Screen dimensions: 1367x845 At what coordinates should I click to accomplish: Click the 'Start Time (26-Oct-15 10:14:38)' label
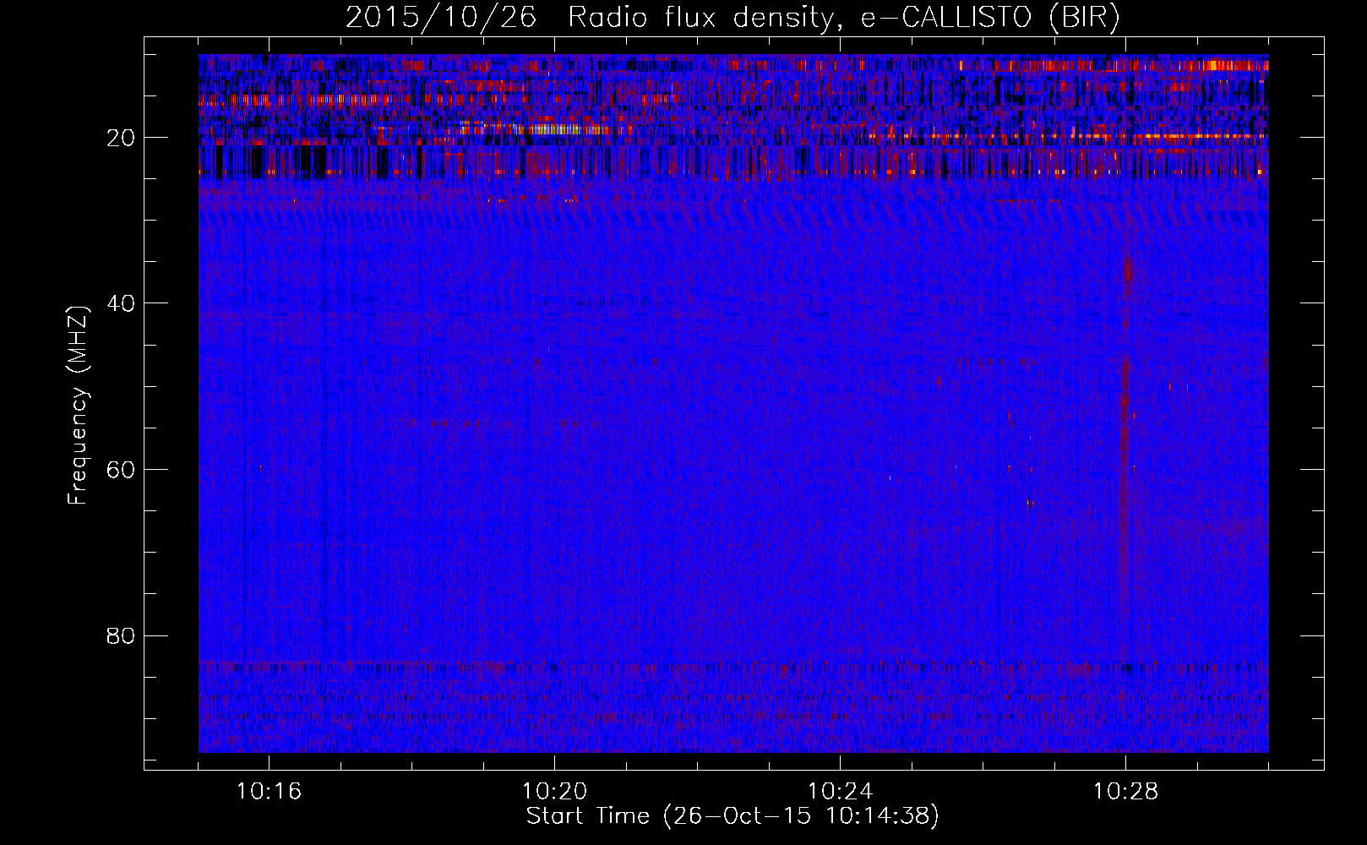click(x=733, y=816)
